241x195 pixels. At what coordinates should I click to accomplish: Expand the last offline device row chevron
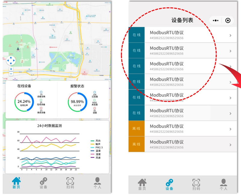click(x=230, y=145)
